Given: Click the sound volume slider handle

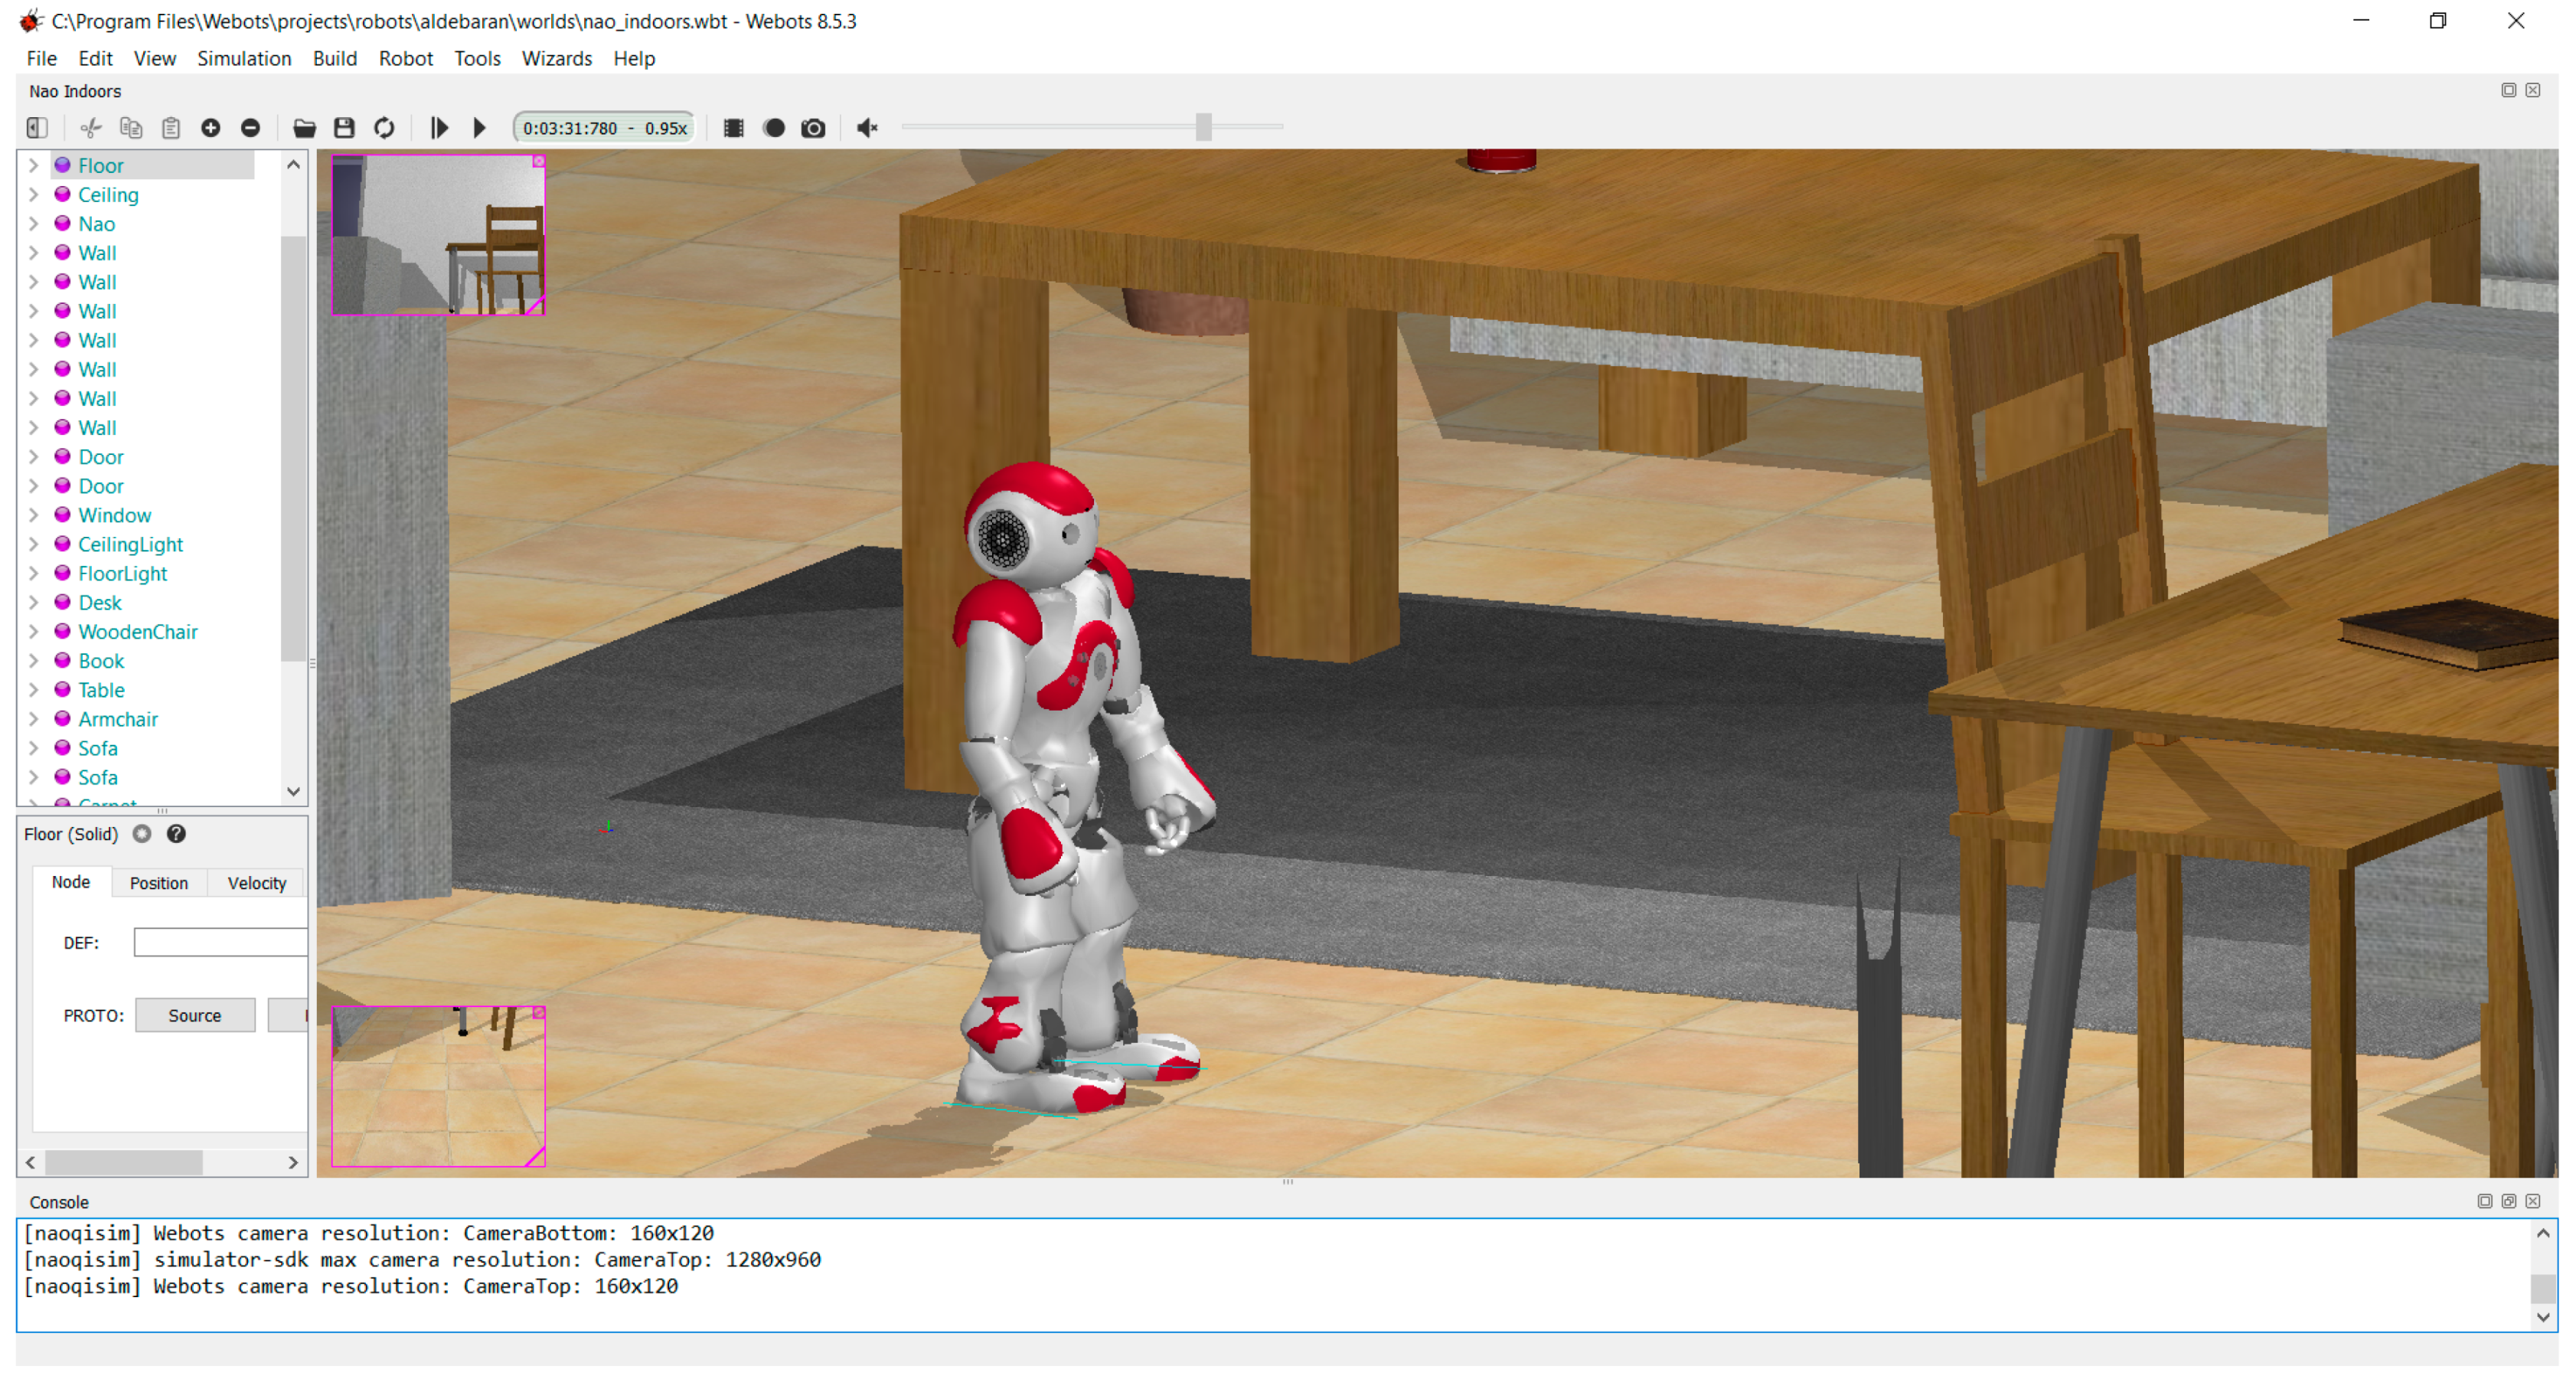Looking at the screenshot, I should 1203,127.
